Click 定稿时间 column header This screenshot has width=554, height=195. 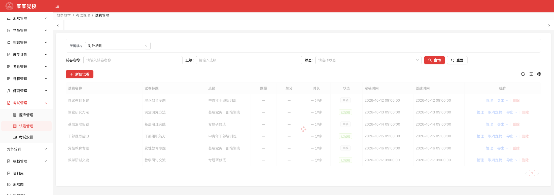coord(371,88)
